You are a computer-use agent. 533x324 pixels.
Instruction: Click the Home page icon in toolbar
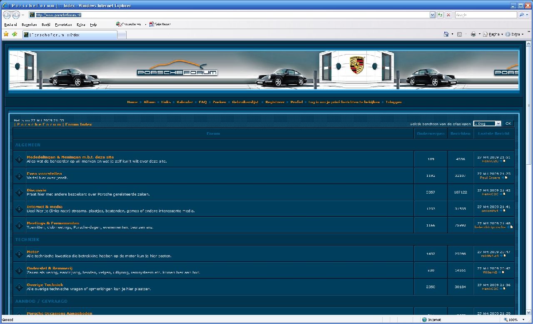pyautogui.click(x=446, y=35)
